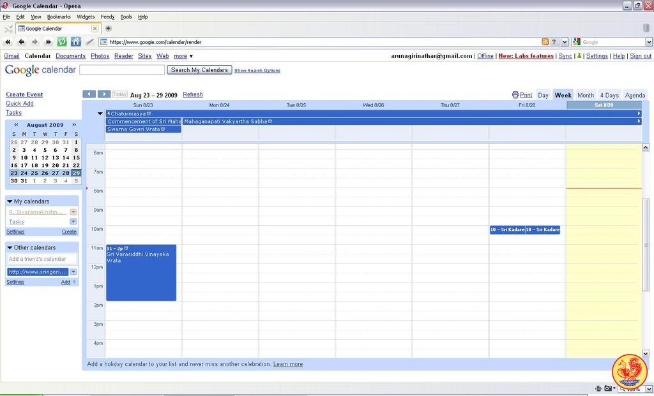The image size is (654, 396).
Task: Switch to Day view tab
Action: [x=543, y=95]
